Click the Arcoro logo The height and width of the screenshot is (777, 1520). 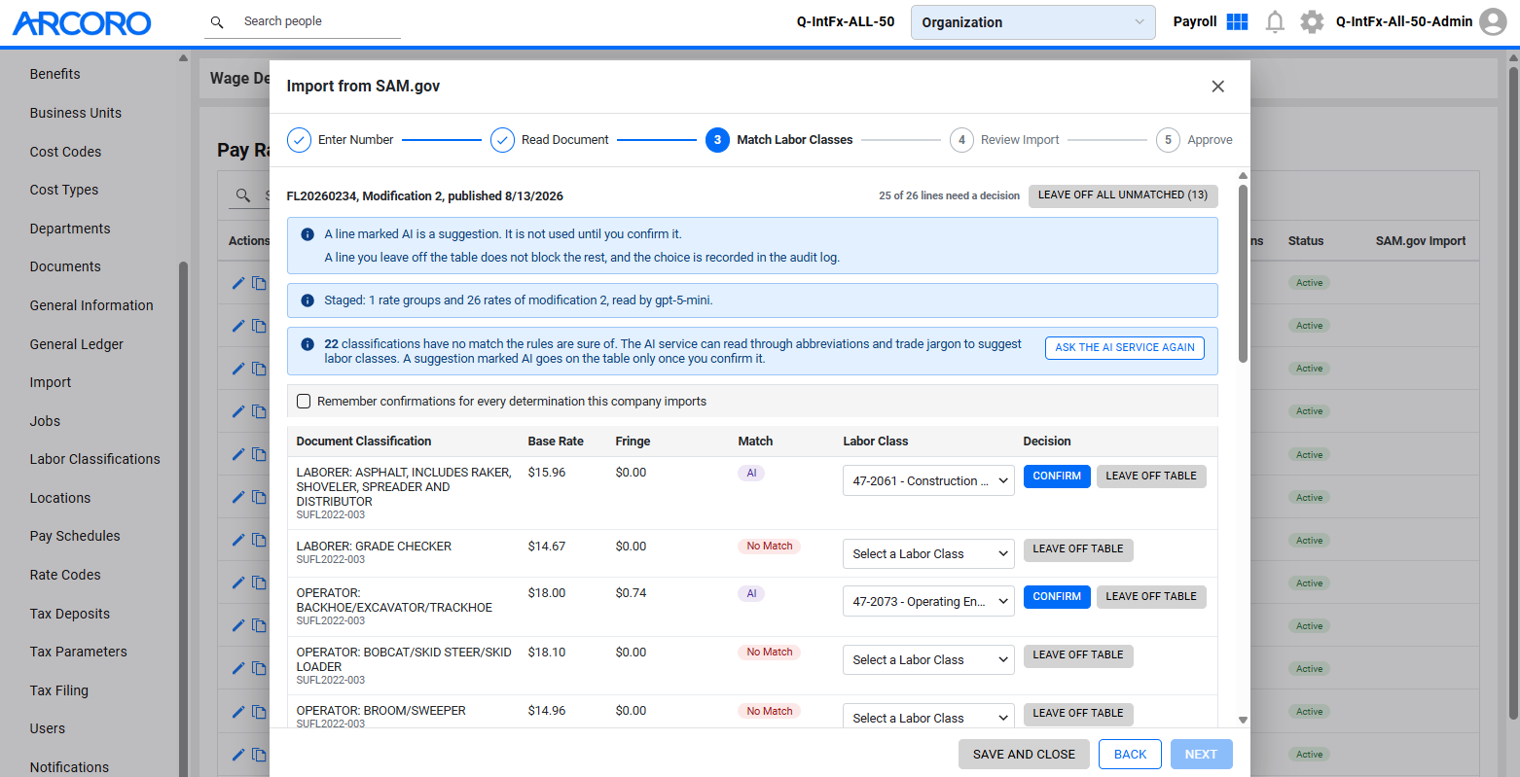[82, 23]
